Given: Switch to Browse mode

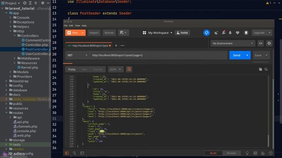Looking at the screenshot, I should [231, 153].
